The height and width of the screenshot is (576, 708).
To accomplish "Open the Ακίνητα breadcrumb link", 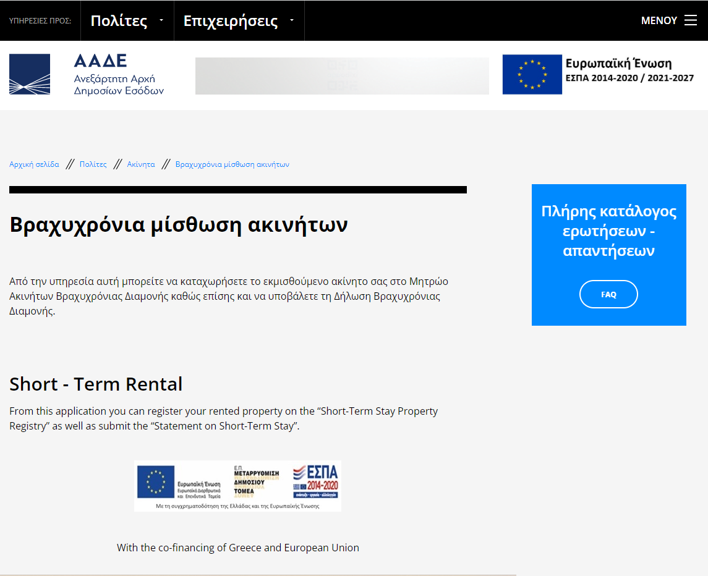I will pyautogui.click(x=141, y=164).
